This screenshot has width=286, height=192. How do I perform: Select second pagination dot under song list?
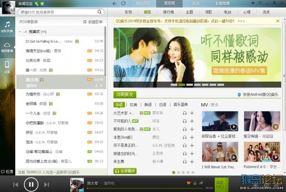[x=178, y=172]
